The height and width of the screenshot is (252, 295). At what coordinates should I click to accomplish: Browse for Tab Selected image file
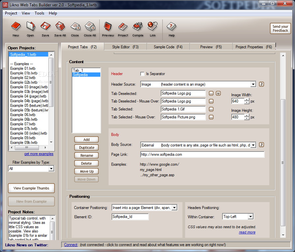(x=211, y=109)
